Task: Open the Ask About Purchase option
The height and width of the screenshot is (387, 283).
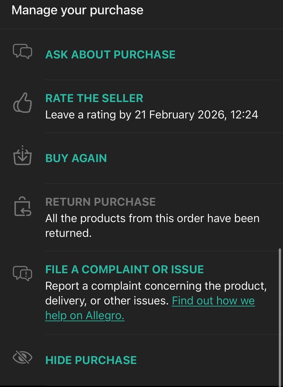Action: click(x=110, y=55)
